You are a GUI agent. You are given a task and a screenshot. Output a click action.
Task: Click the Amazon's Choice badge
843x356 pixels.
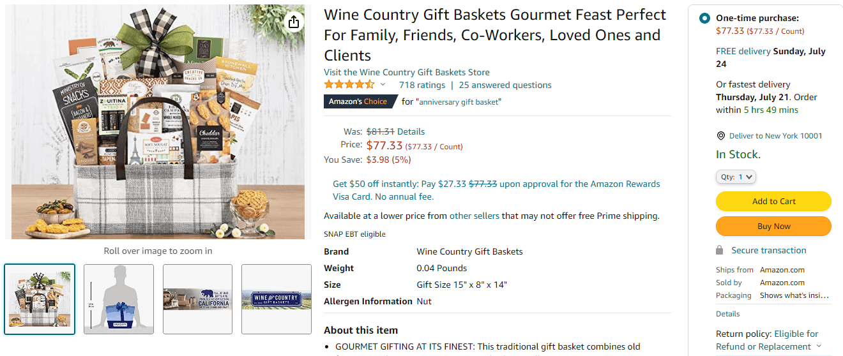(x=358, y=101)
